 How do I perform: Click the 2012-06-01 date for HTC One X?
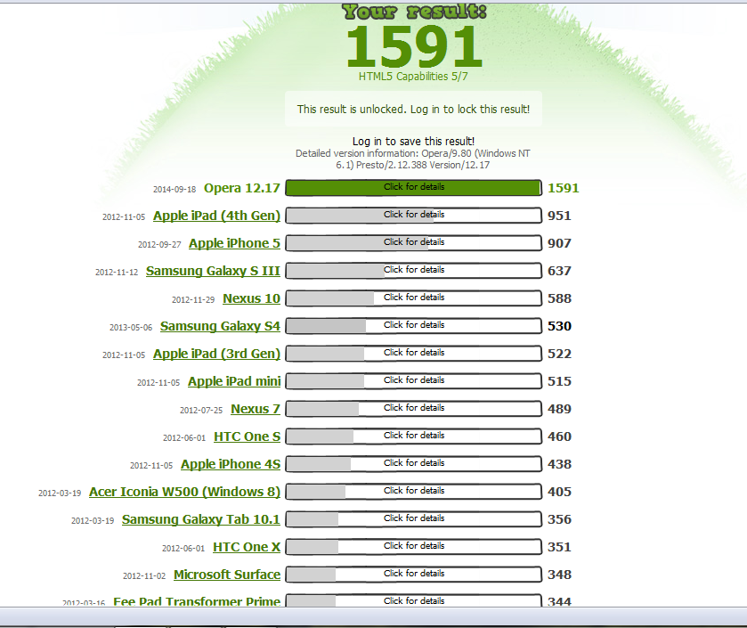pyautogui.click(x=183, y=549)
